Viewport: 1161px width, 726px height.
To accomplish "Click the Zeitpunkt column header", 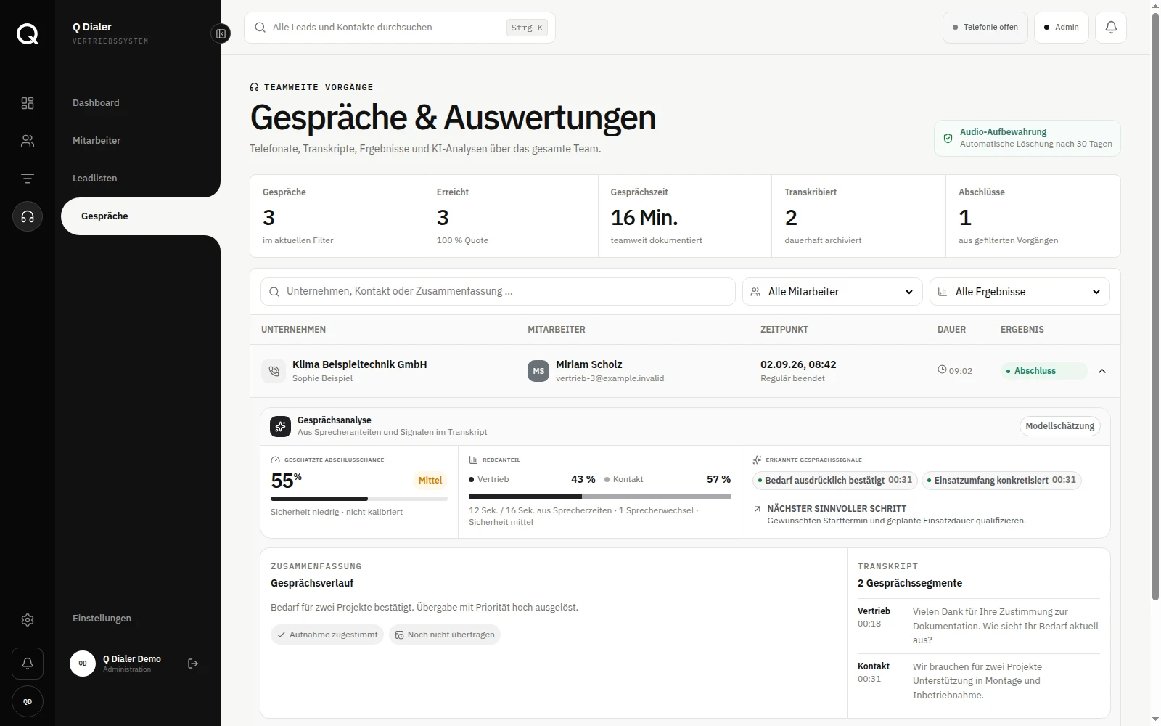I will click(x=784, y=330).
